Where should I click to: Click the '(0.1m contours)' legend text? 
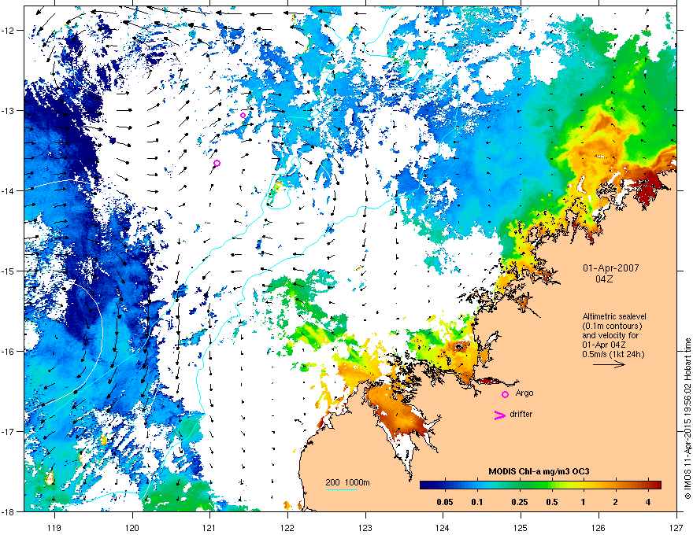click(612, 326)
